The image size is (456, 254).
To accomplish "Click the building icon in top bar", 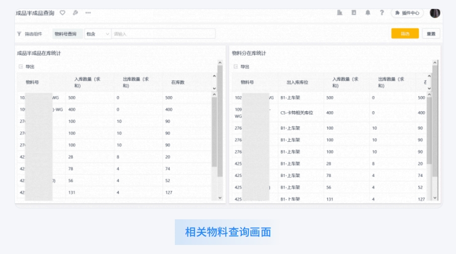I will 340,13.
